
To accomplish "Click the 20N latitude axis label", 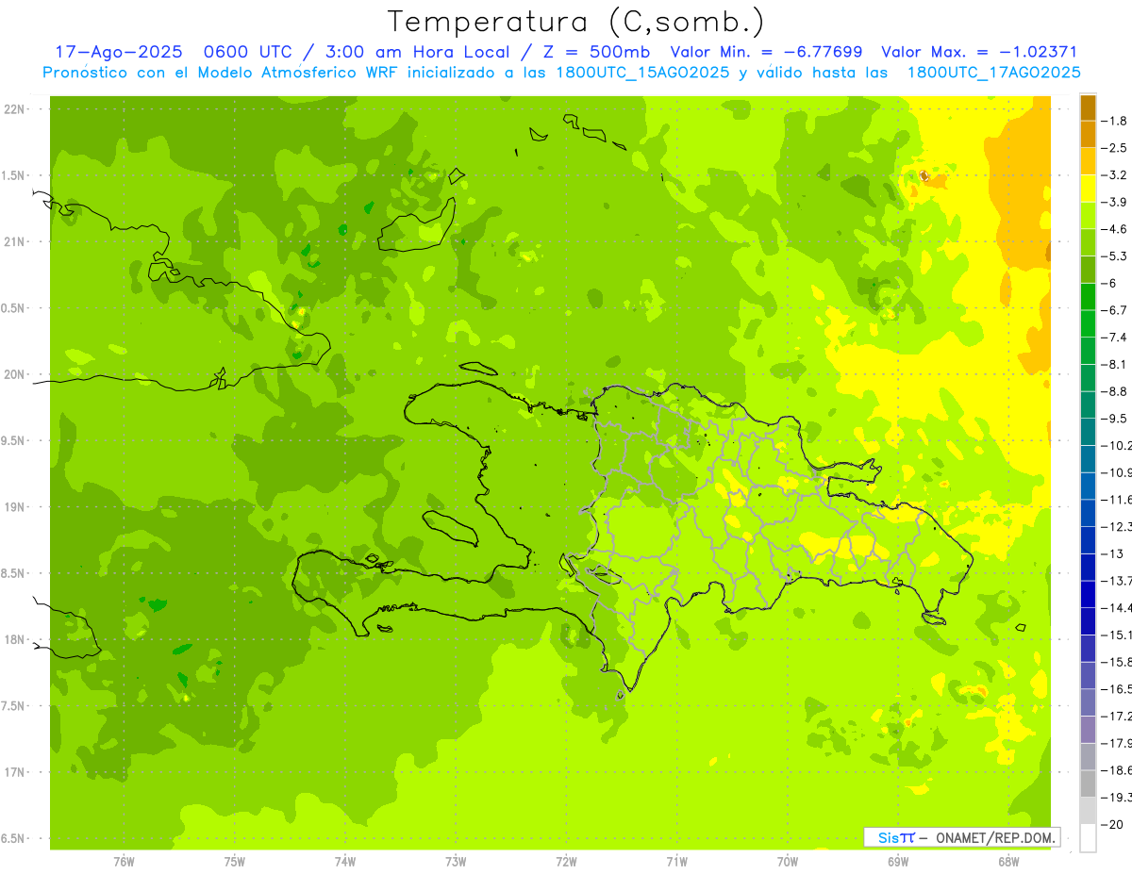I will pos(14,374).
